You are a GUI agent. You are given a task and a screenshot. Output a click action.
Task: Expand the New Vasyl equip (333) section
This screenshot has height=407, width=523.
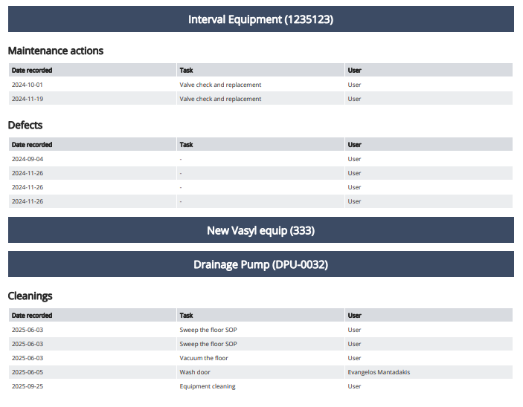(260, 230)
